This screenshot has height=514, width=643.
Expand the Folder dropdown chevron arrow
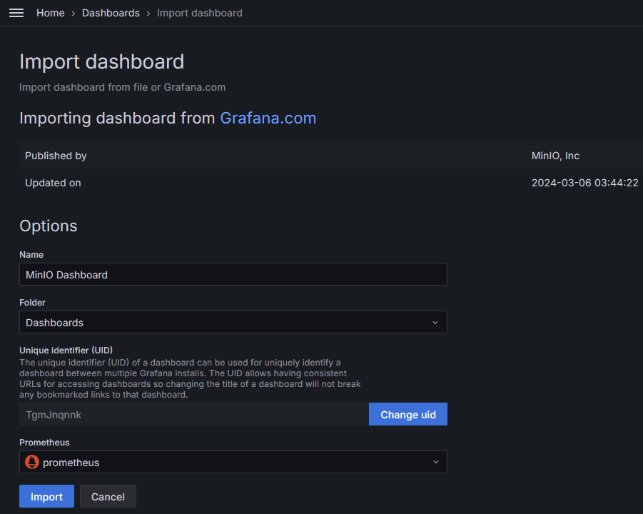(x=435, y=323)
